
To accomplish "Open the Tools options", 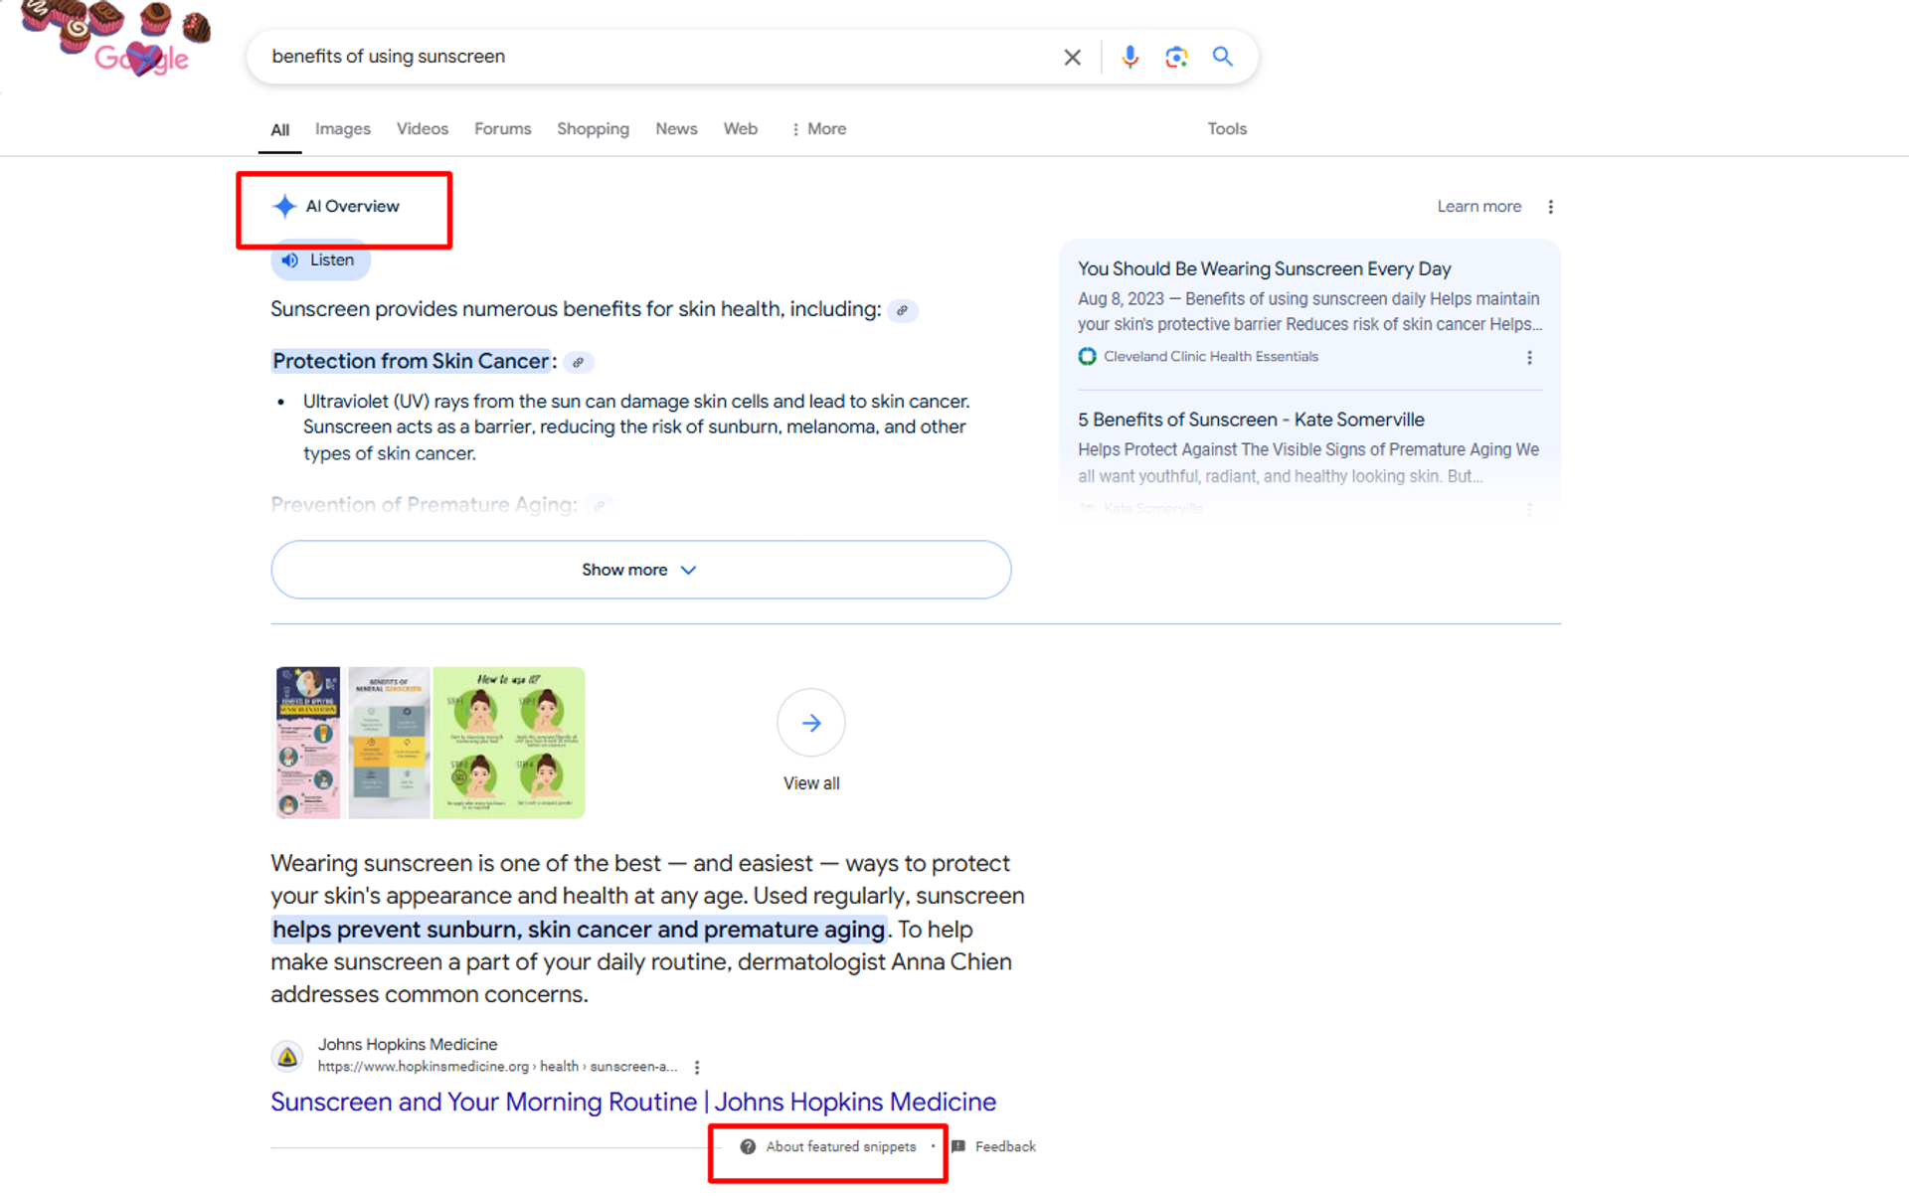I will 1227,129.
